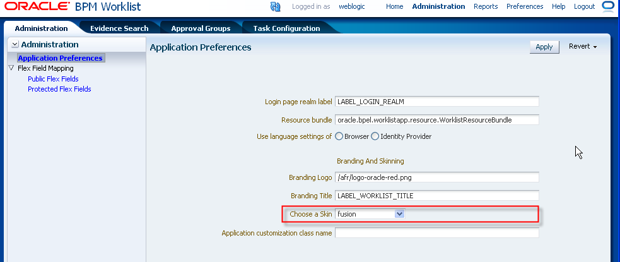Select Application Preferences in the sidebar
This screenshot has height=262, width=620.
(60, 58)
